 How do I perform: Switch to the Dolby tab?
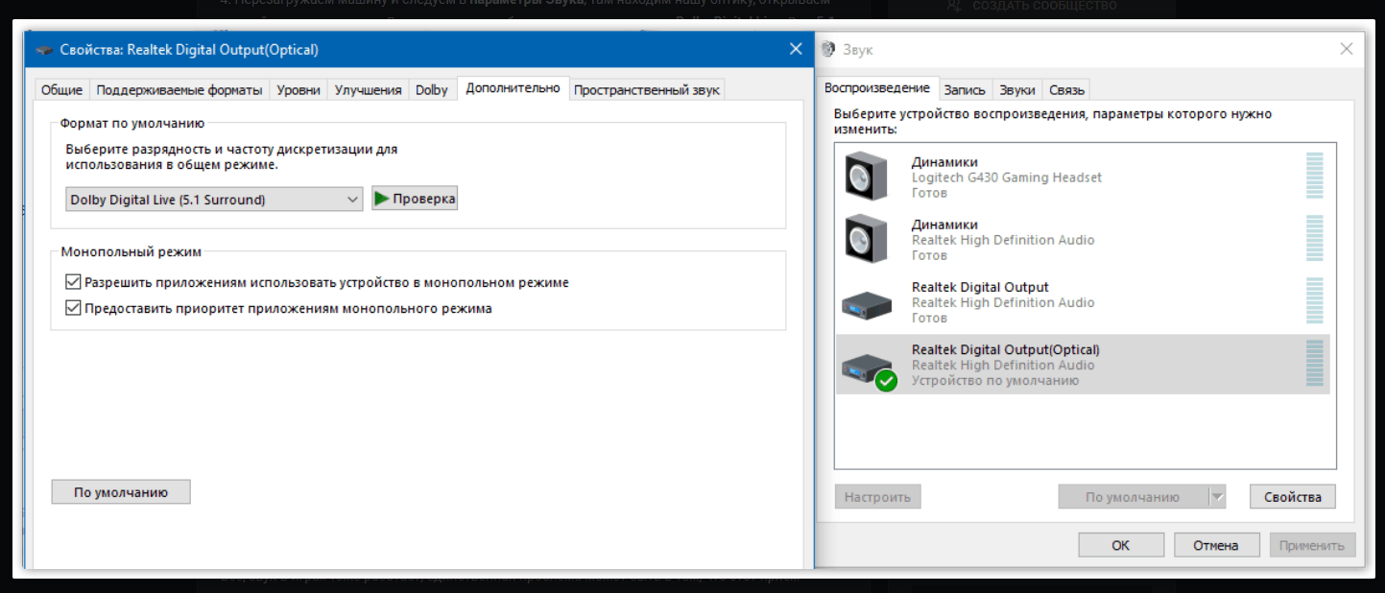pos(432,89)
